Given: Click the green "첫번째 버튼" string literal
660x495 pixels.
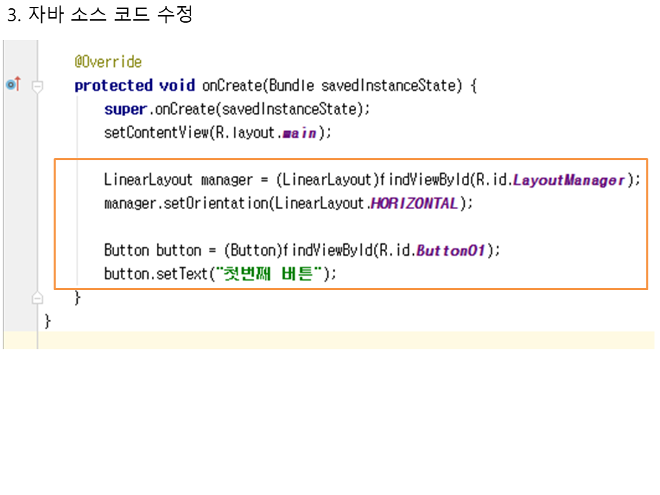Looking at the screenshot, I should [x=269, y=274].
